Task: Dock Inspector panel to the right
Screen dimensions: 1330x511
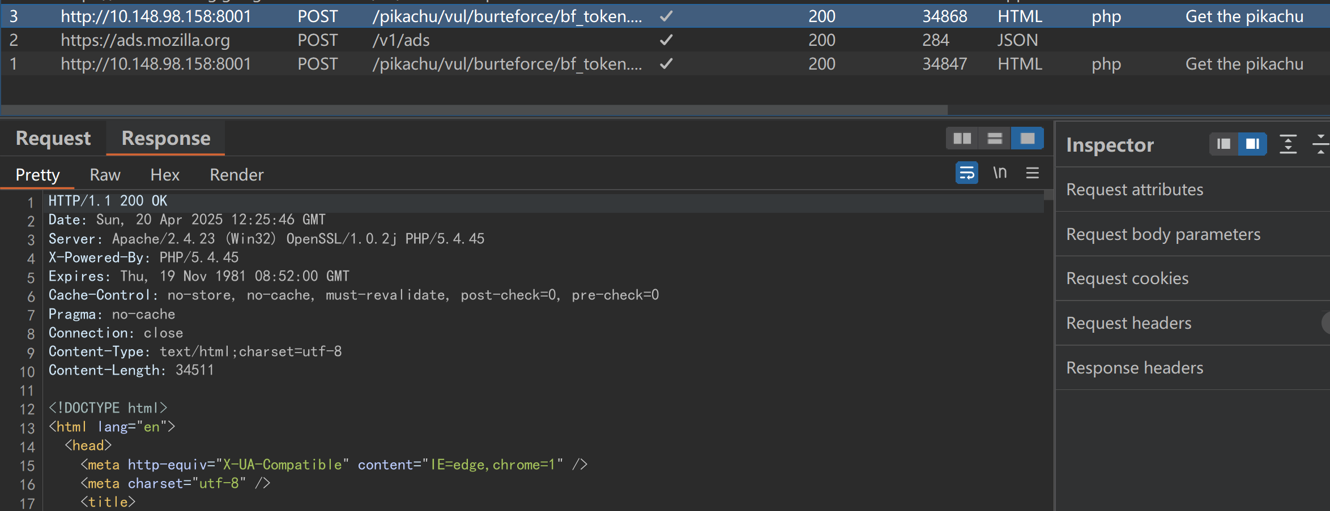Action: (x=1252, y=144)
